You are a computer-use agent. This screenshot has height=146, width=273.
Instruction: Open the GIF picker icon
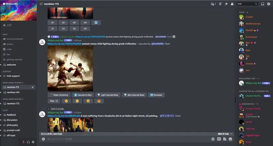tap(219, 139)
